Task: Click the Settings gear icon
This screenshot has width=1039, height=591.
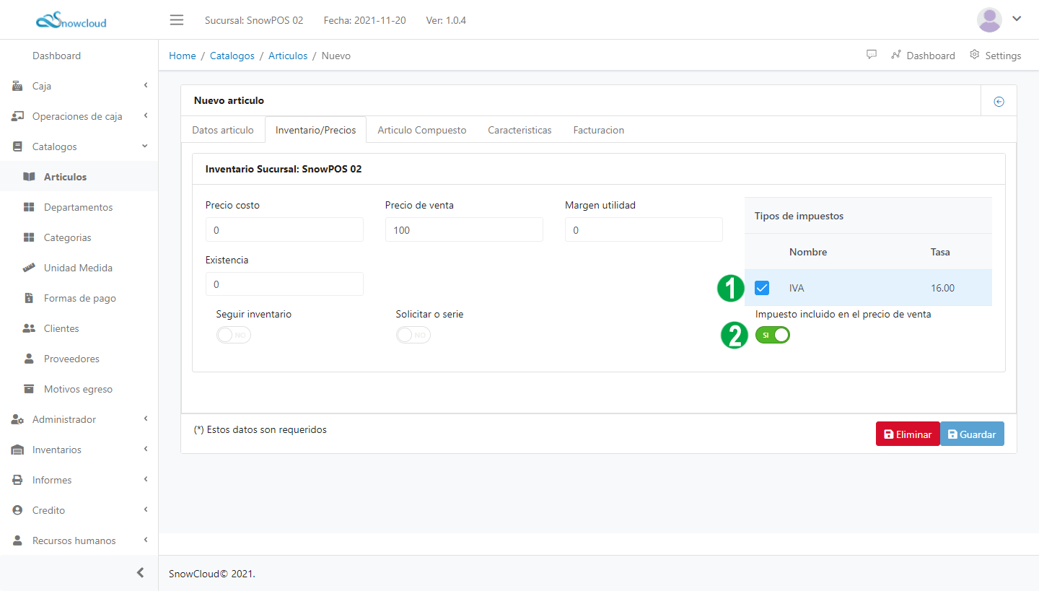Action: tap(975, 55)
